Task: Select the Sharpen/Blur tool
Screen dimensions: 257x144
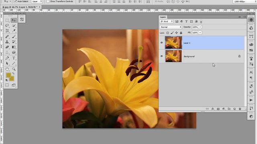Action: (x=7, y=52)
